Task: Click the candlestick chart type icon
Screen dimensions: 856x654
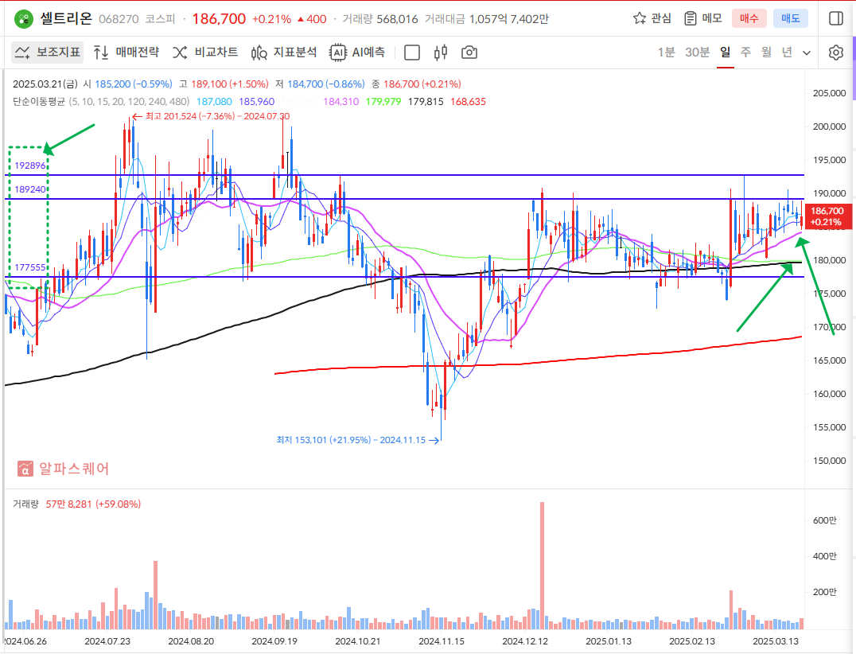Action: (x=441, y=53)
